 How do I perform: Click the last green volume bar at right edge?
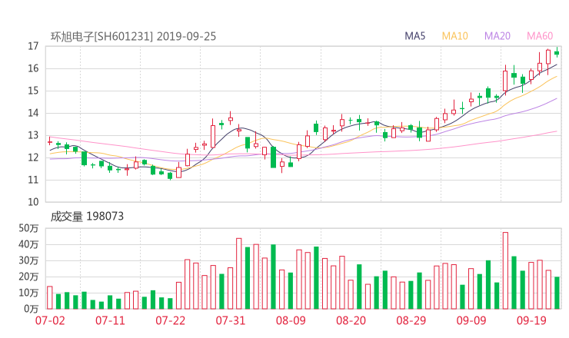pos(557,293)
